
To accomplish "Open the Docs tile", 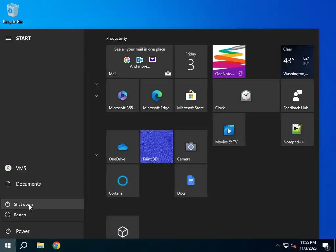I will point(191,181).
